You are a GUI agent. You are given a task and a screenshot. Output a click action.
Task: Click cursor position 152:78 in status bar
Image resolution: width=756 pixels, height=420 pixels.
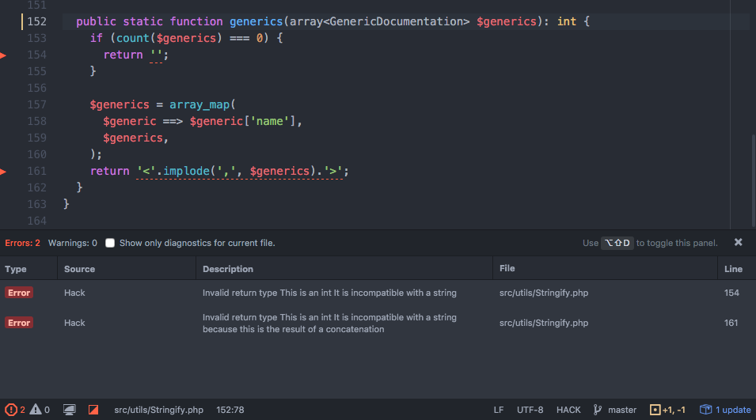(x=230, y=410)
